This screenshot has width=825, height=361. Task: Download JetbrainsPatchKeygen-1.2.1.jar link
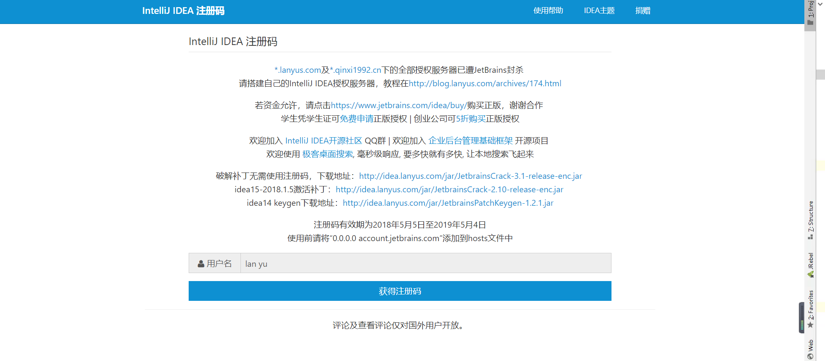click(448, 203)
